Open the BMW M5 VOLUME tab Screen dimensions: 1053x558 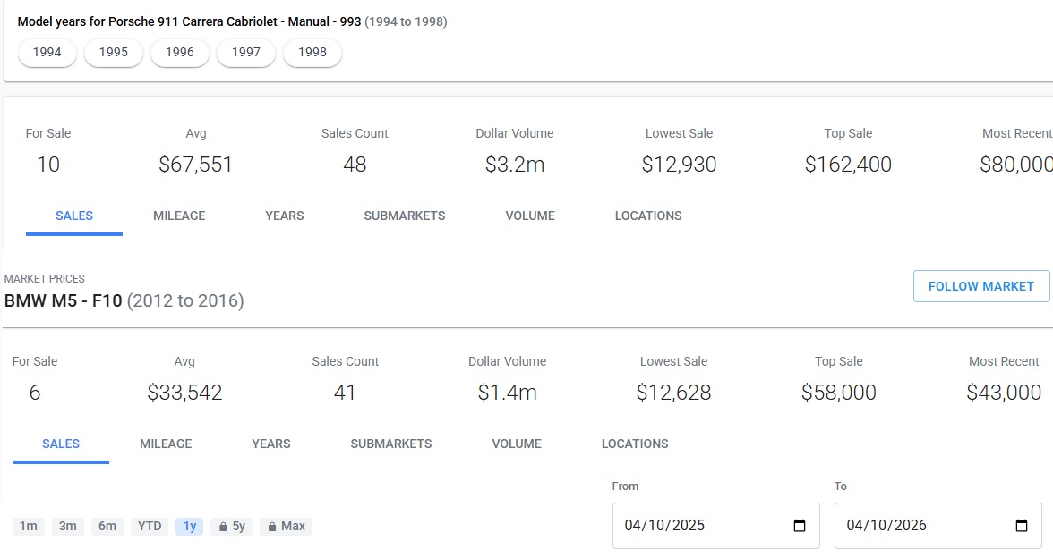click(517, 444)
